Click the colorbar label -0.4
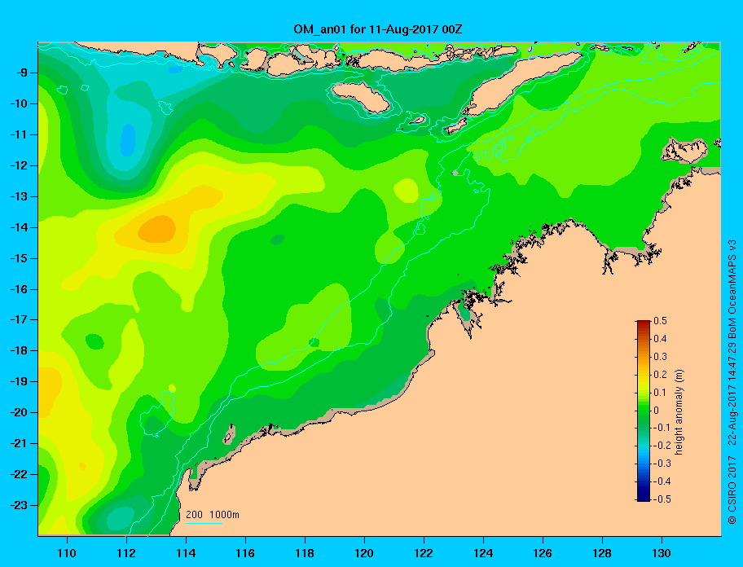743x567 pixels. point(662,481)
